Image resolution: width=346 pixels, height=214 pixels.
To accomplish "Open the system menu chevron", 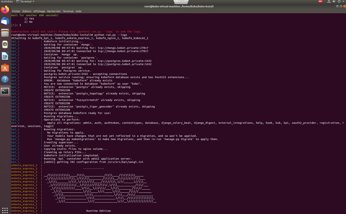I will (344, 2).
